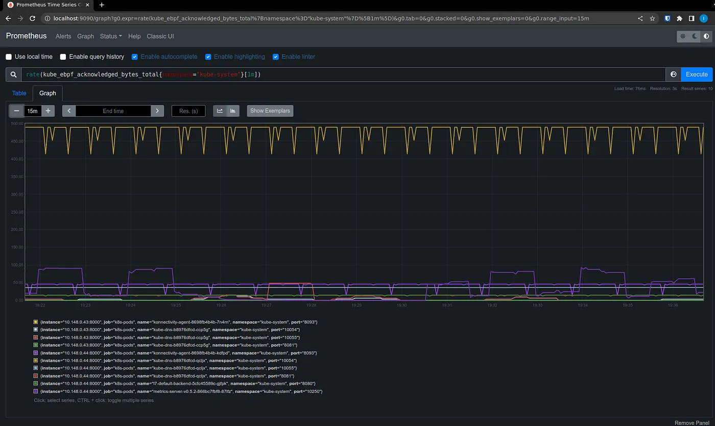Switch to light theme sun icon
Viewport: 715px width, 426px height.
click(x=683, y=36)
